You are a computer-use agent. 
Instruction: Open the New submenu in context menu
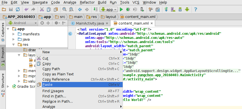(x=79, y=52)
